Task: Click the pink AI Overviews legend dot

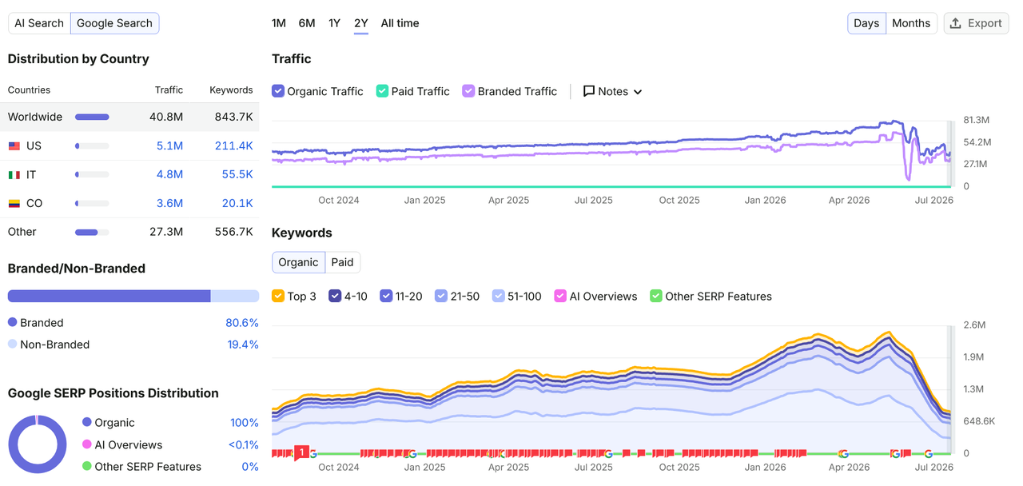Action: [86, 444]
